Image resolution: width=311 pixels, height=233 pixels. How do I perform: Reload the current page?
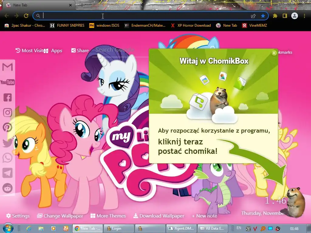coord(26,16)
